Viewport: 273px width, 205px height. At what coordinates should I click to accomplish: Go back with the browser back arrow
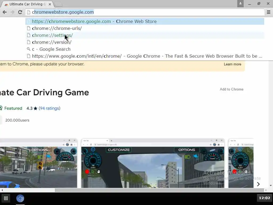(5, 12)
